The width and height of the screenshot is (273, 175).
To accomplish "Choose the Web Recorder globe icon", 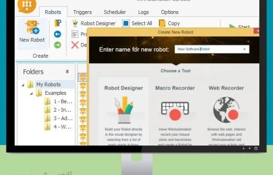I will click(x=226, y=110).
